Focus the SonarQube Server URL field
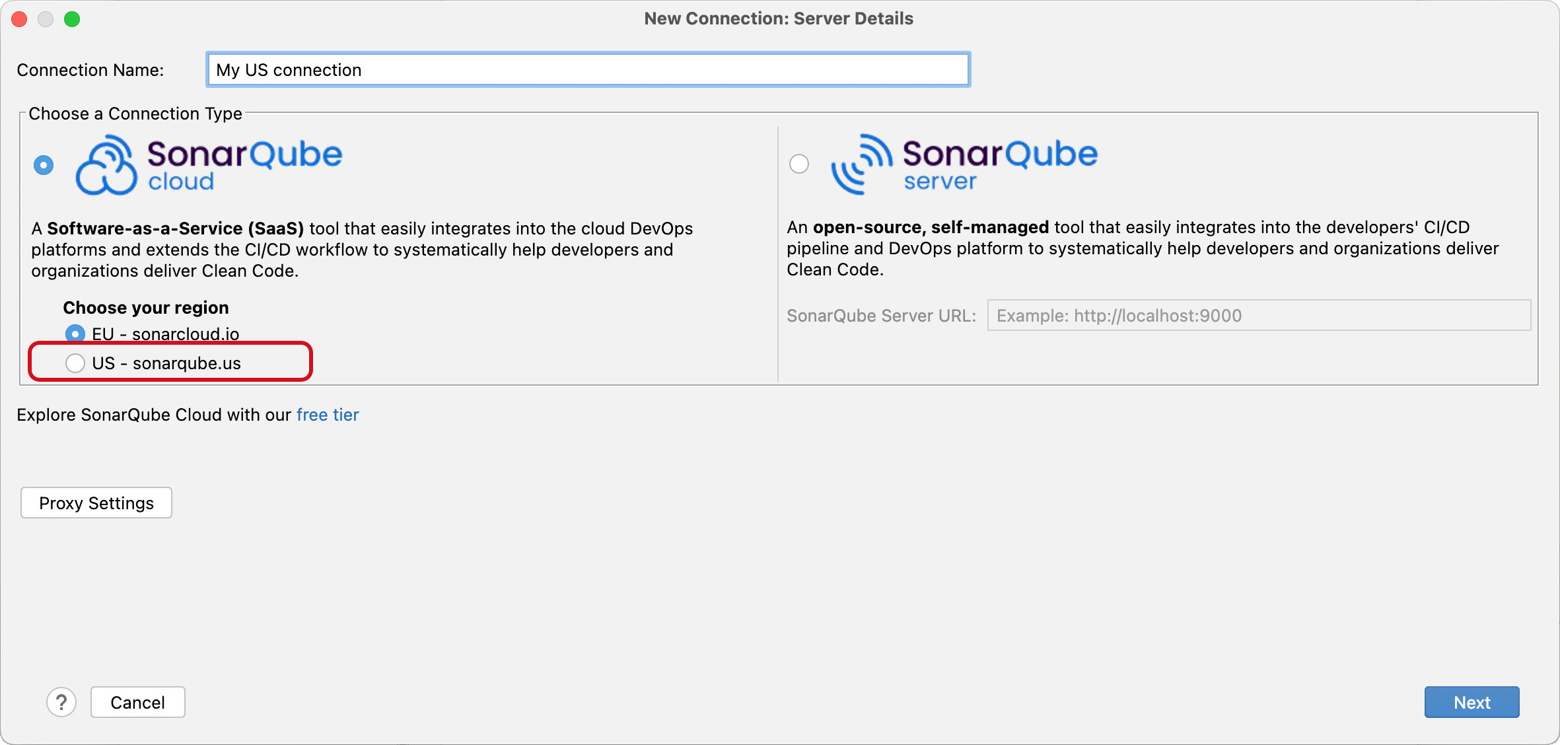Image resolution: width=1560 pixels, height=745 pixels. (x=1259, y=315)
